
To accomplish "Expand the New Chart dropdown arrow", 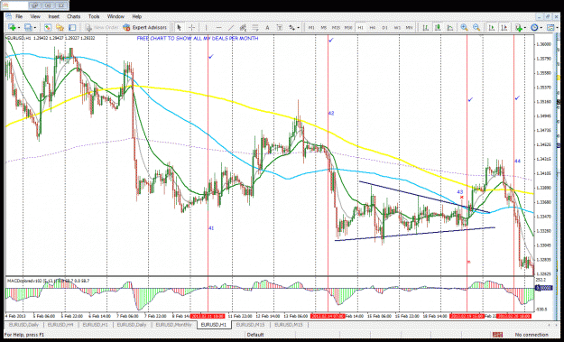I will [x=19, y=28].
